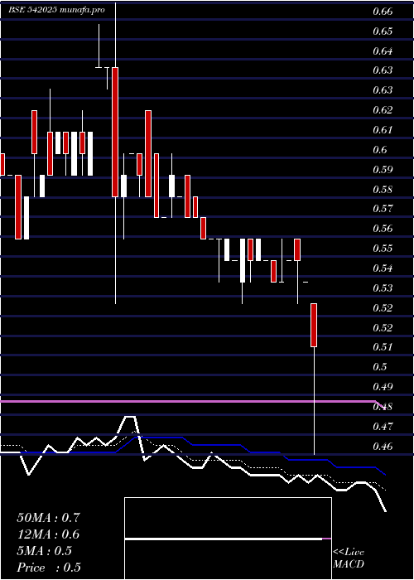
Task: Click the 0.64 price axis label
Action: click(383, 51)
